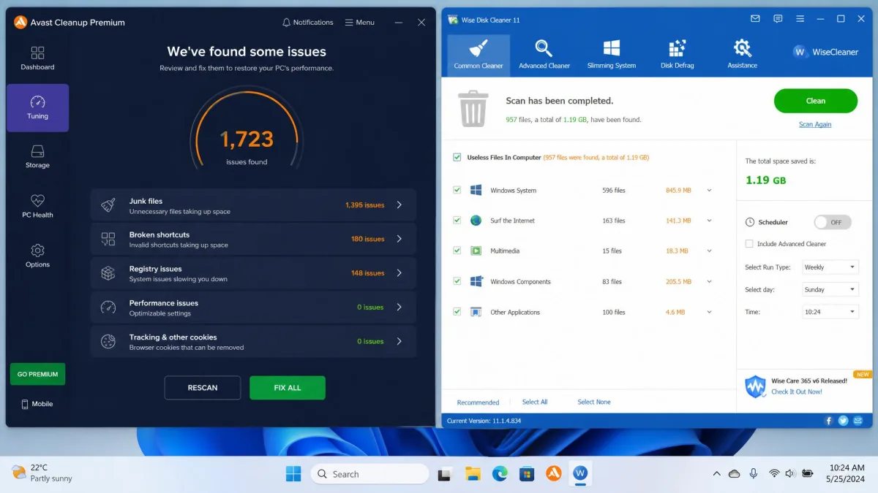Open Avast Cleanup from the taskbar

(553, 474)
